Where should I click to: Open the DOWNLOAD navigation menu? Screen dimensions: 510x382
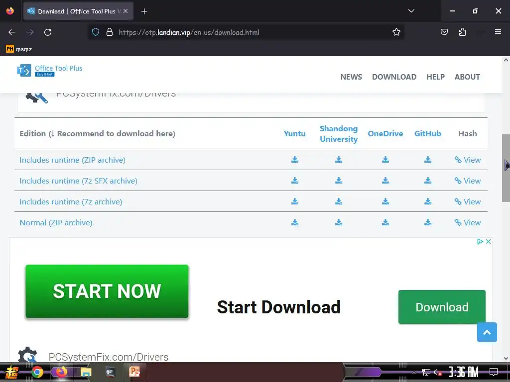tap(394, 77)
